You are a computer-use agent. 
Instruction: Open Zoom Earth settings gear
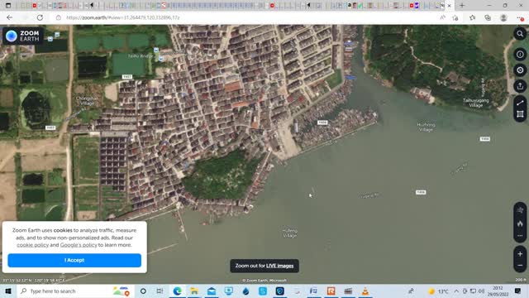tap(520, 70)
